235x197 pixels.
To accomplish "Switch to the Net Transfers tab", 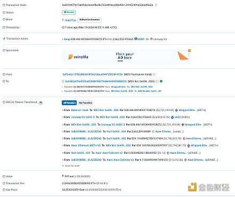I will (85, 103).
